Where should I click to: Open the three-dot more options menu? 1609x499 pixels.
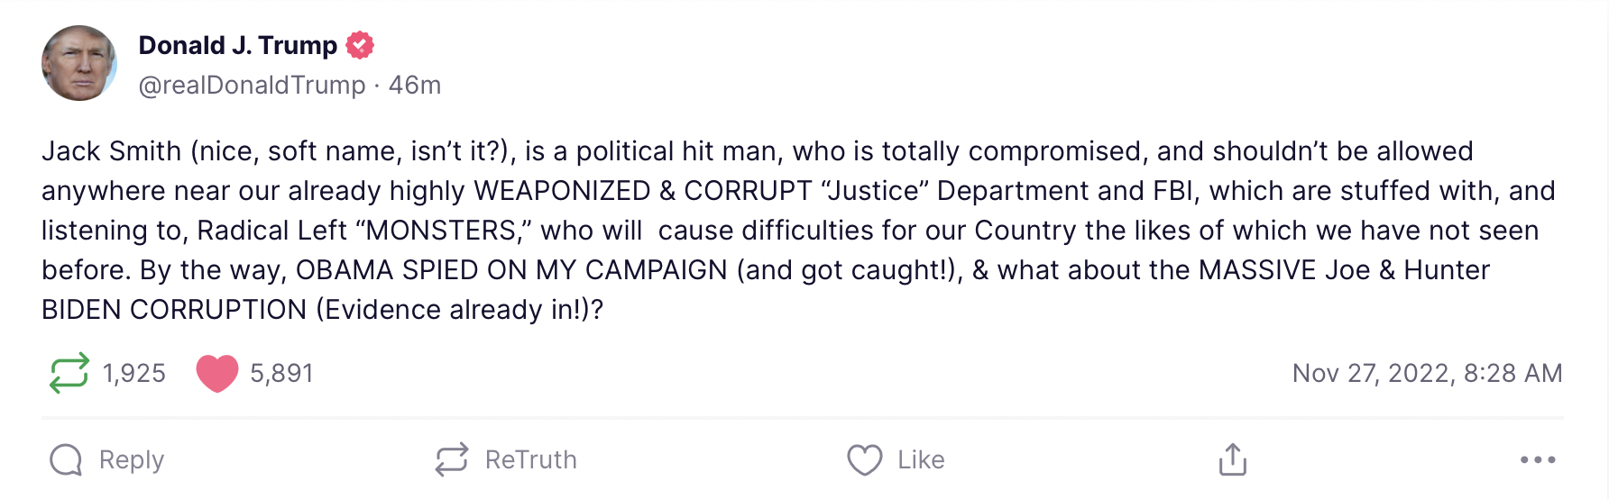coord(1537,459)
